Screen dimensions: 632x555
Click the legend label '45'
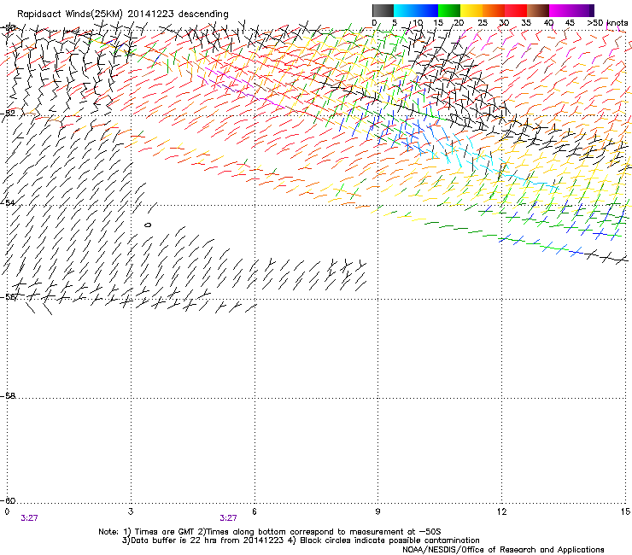pyautogui.click(x=570, y=23)
